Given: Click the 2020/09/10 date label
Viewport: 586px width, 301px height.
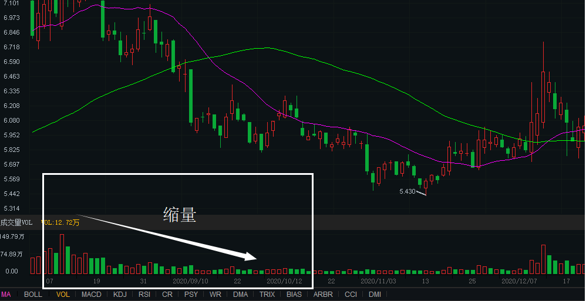Looking at the screenshot, I should pos(191,281).
